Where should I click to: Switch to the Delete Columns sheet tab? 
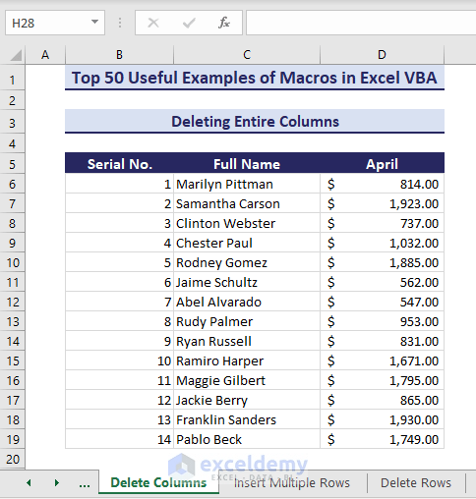point(158,482)
